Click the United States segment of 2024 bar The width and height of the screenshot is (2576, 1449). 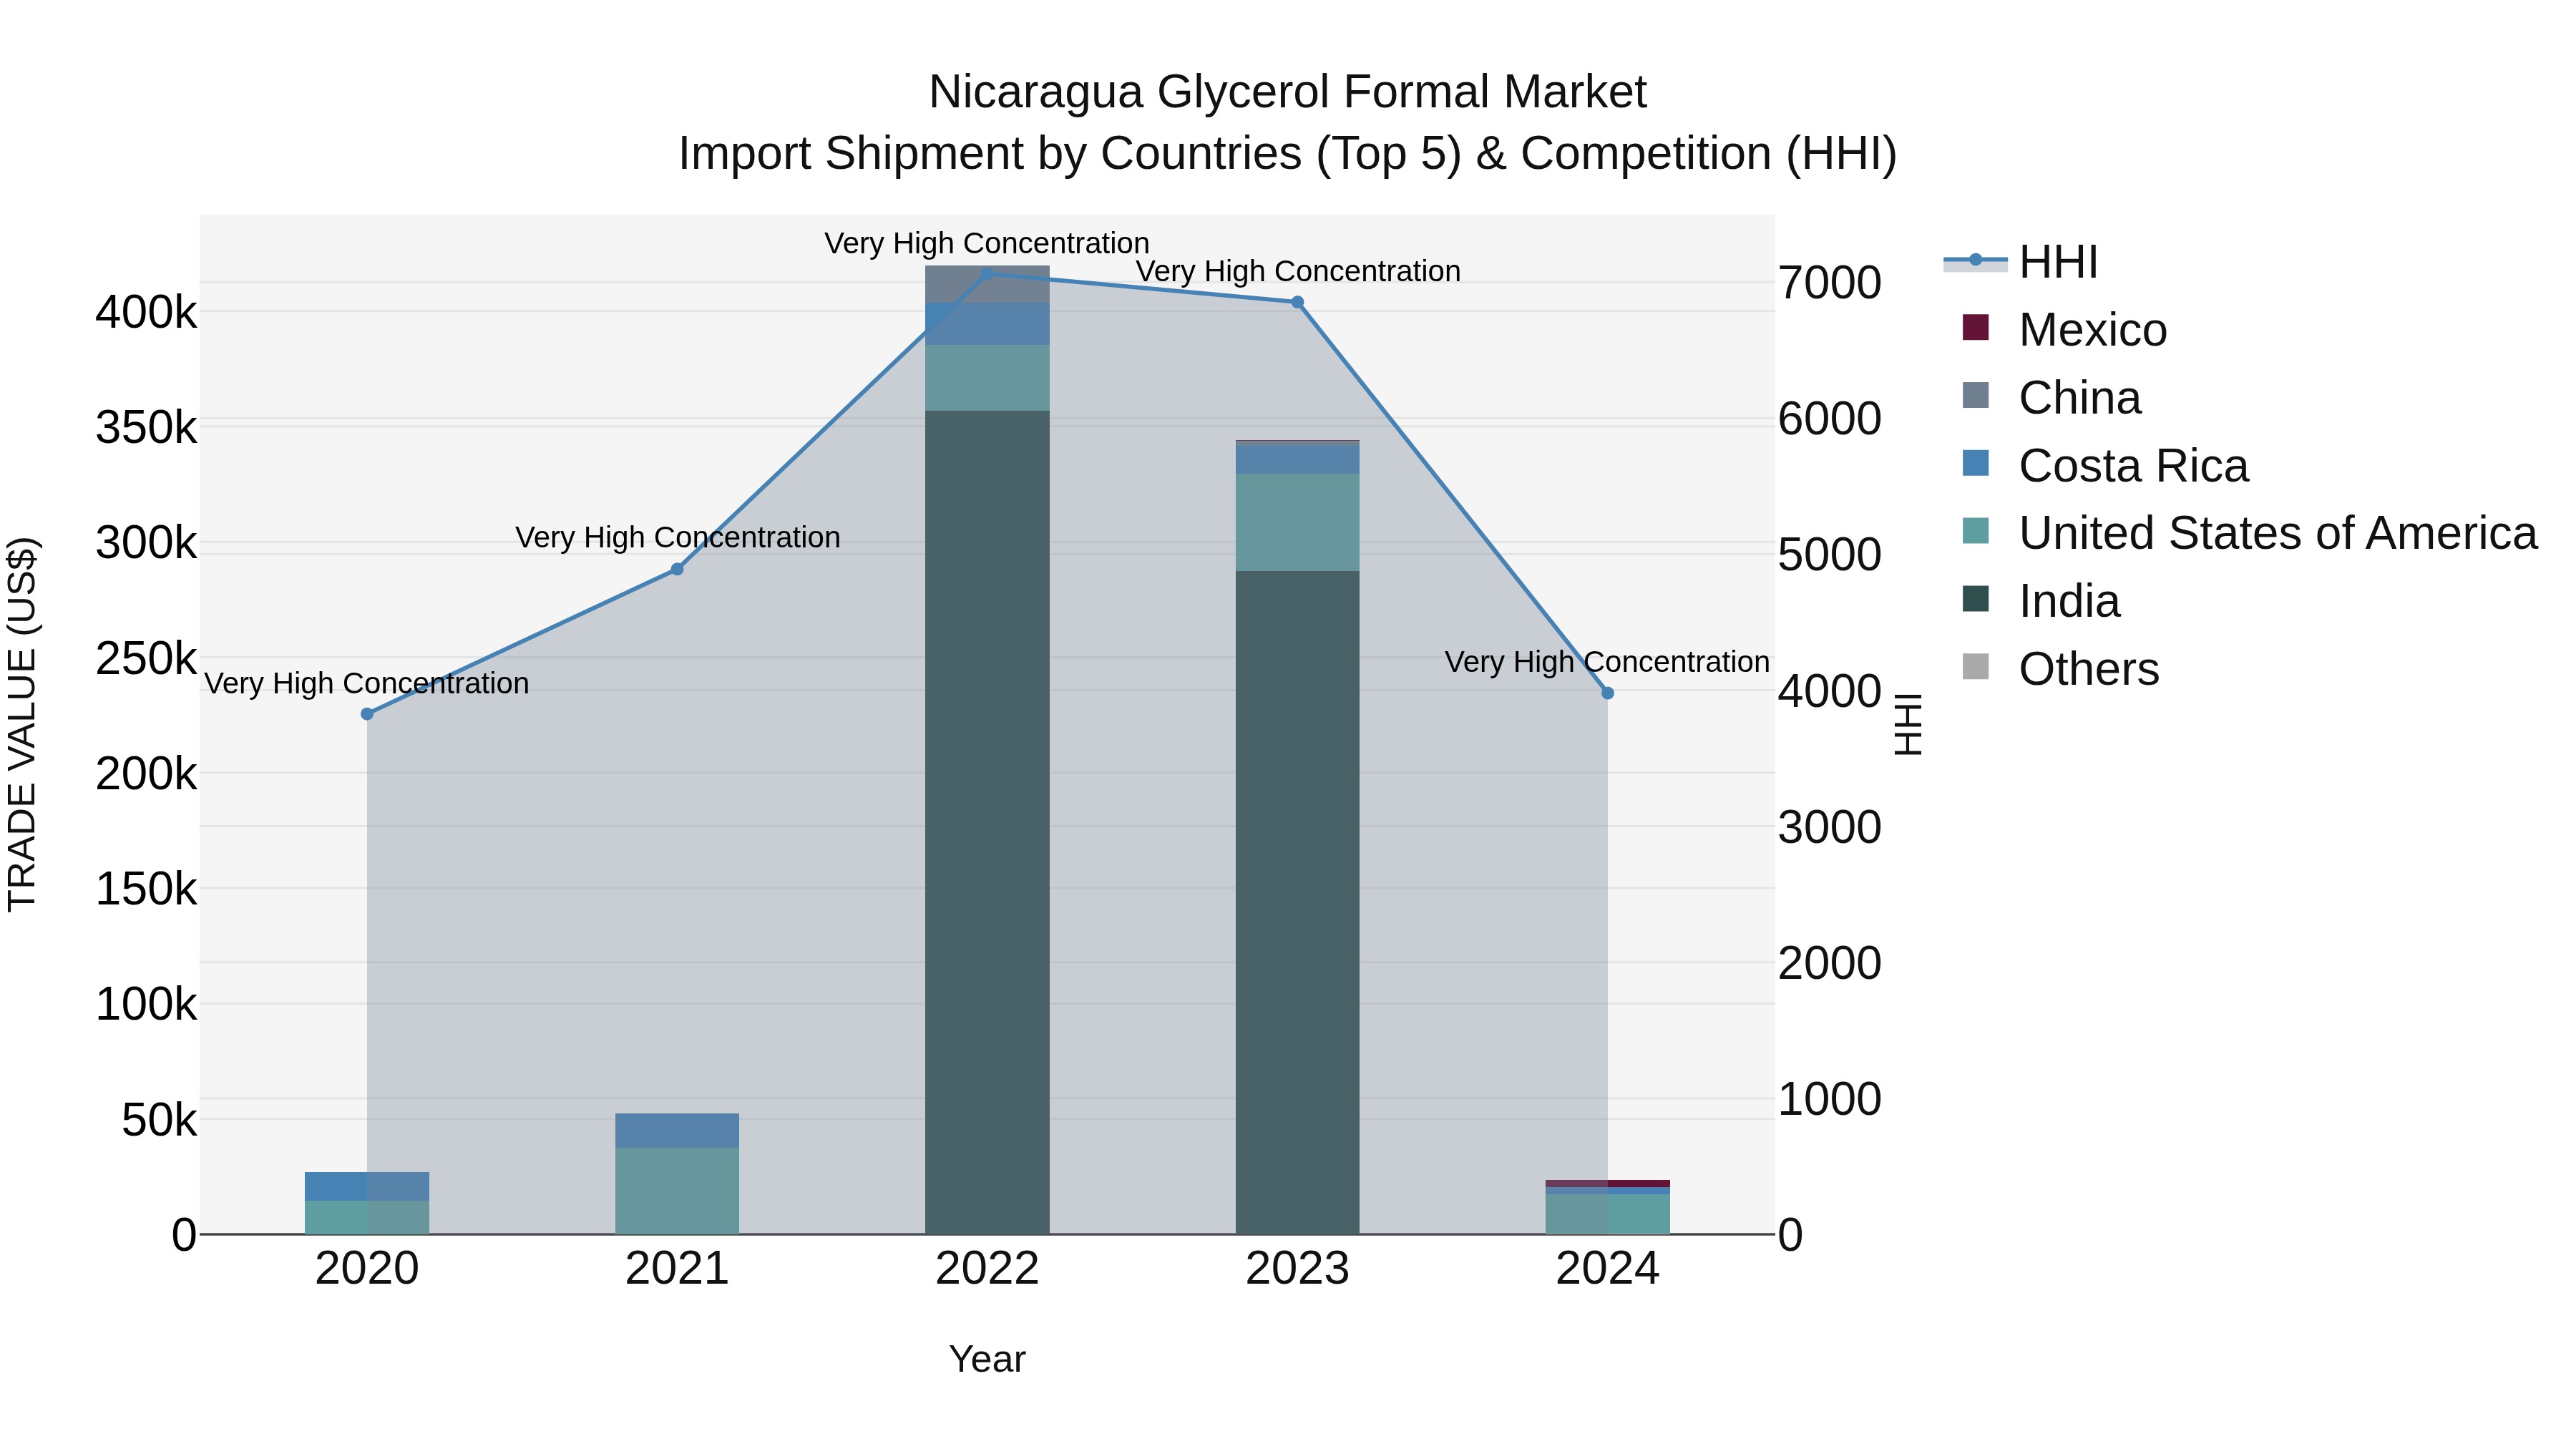(x=1608, y=1214)
